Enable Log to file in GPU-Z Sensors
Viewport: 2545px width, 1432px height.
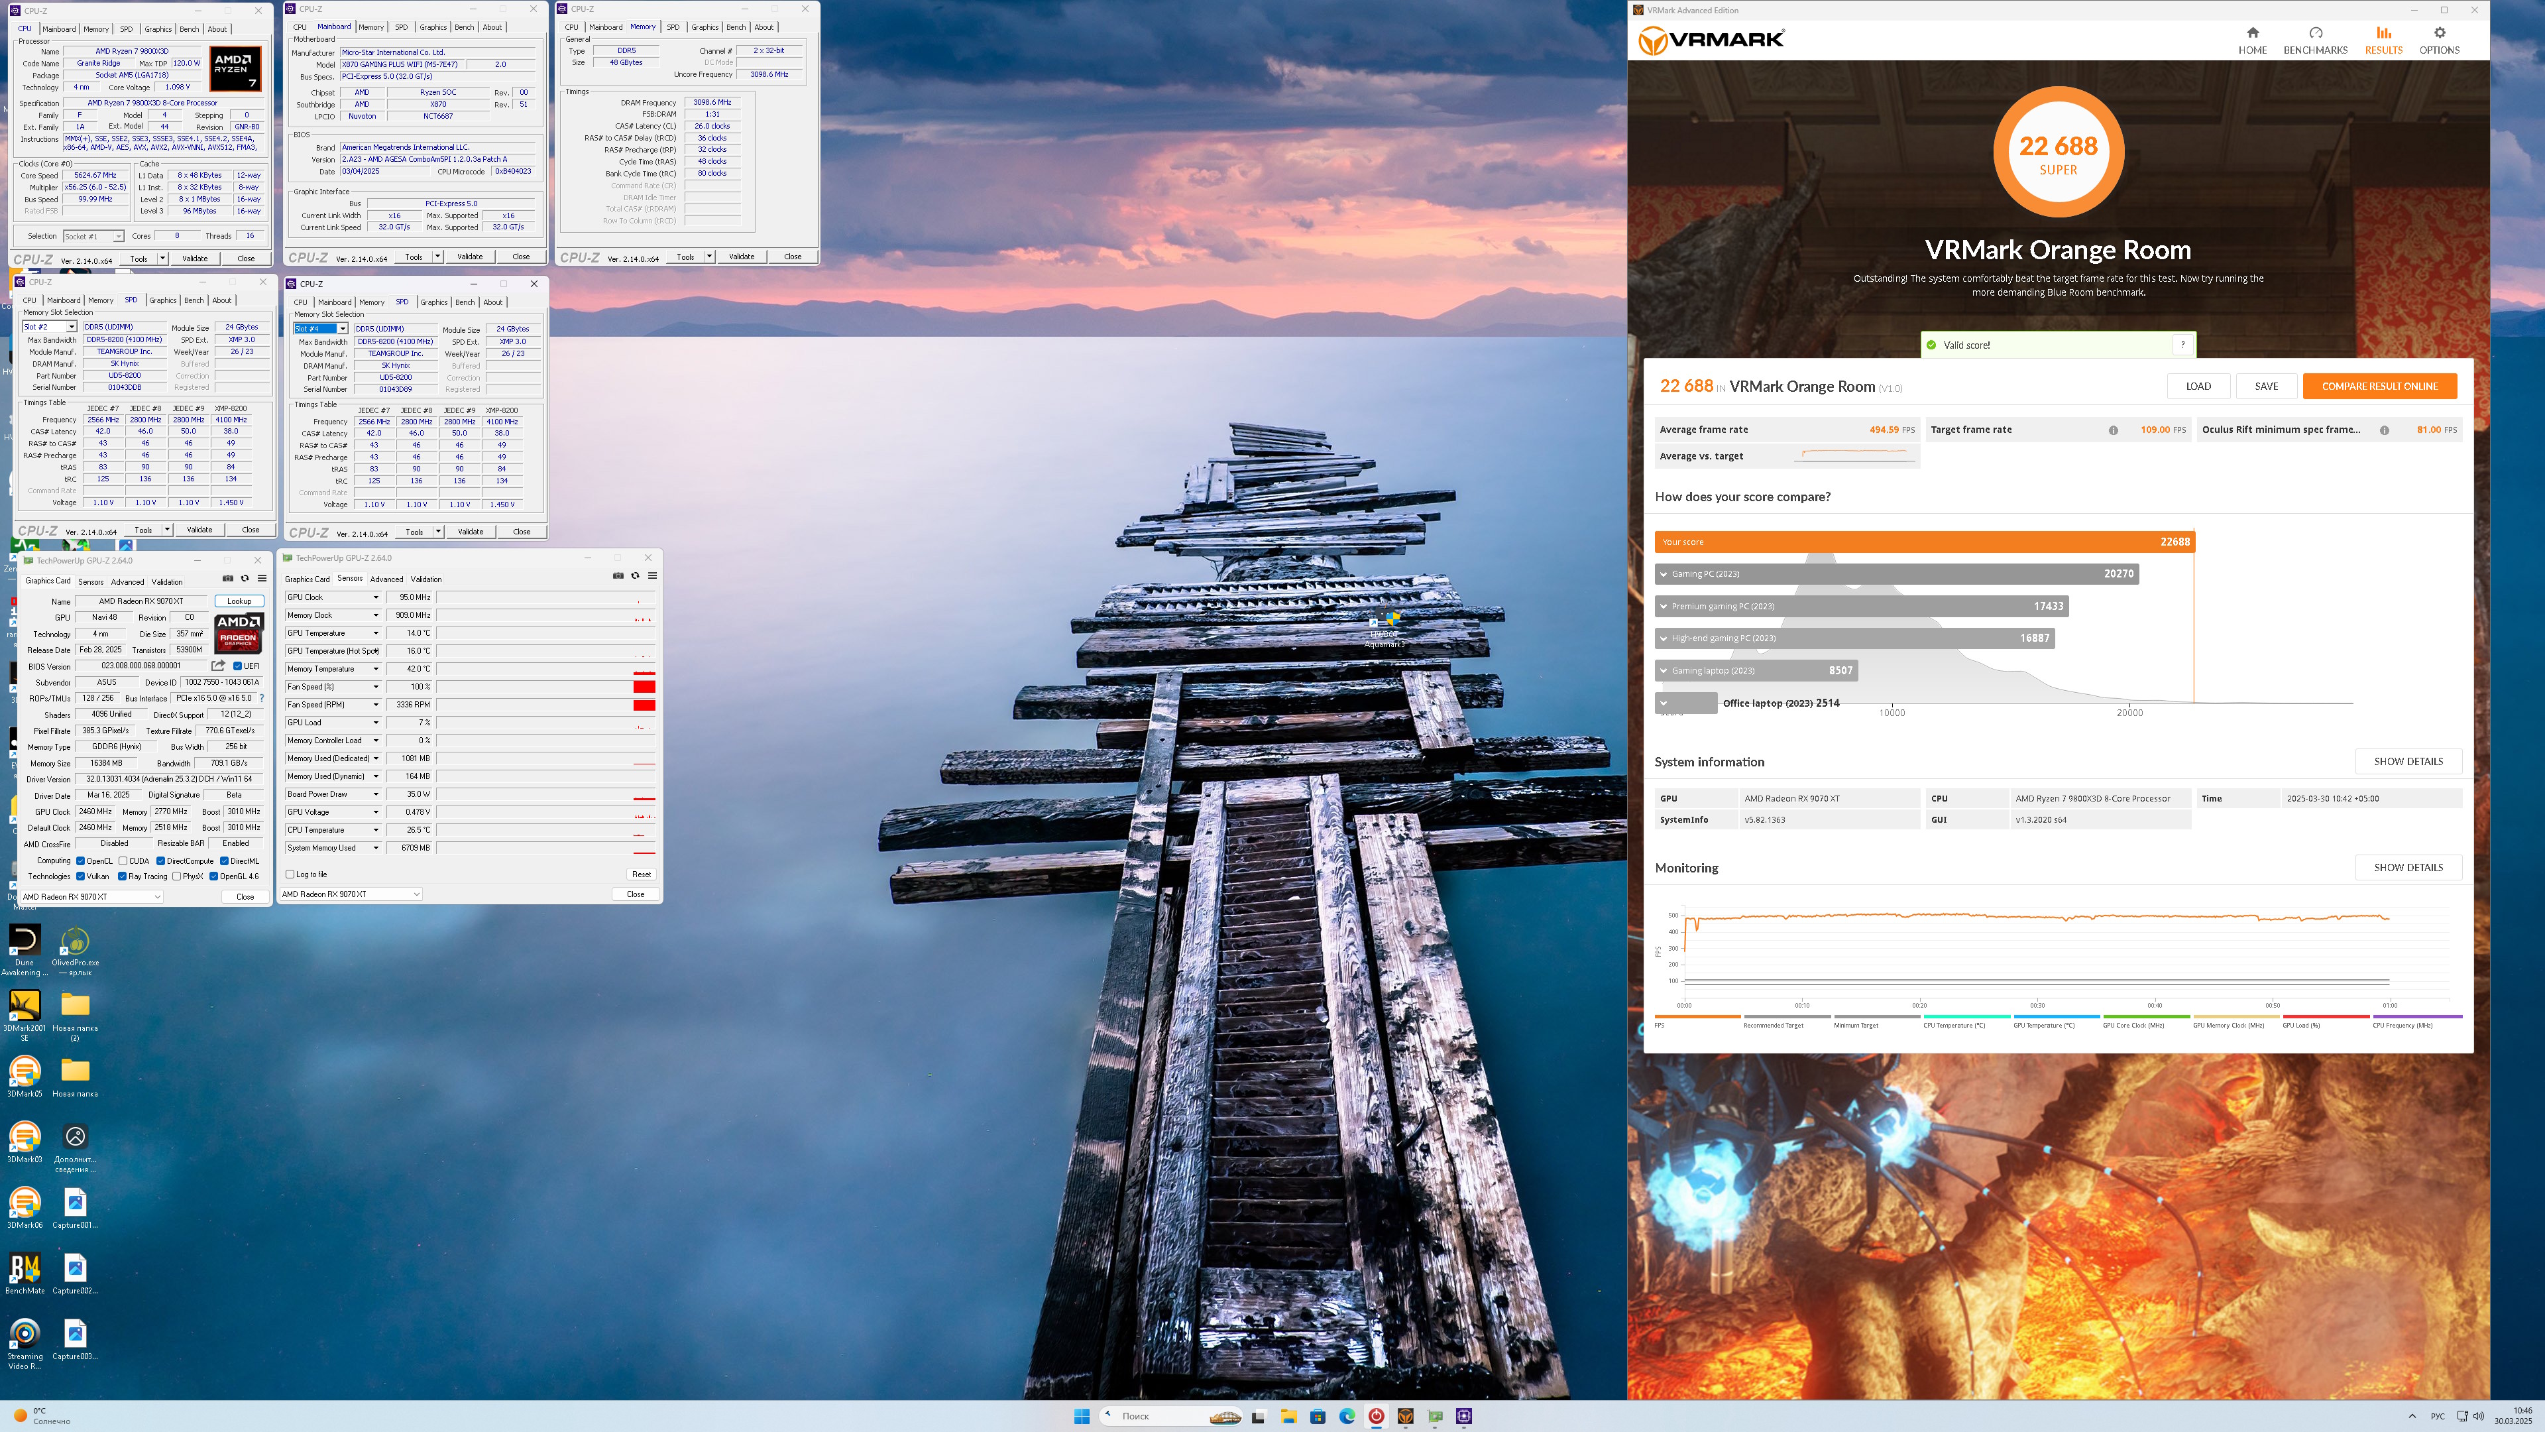(x=290, y=874)
